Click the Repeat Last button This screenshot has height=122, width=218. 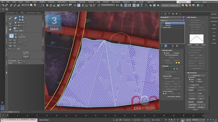(x=197, y=76)
